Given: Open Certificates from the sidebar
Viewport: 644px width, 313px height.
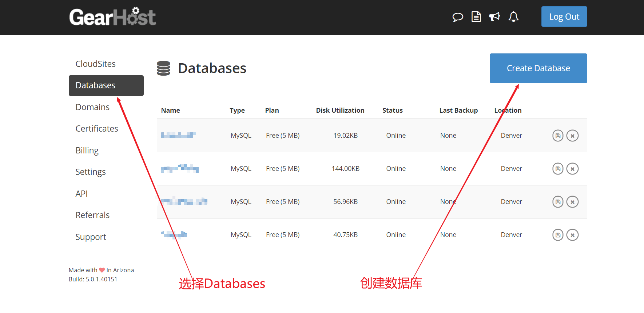Looking at the screenshot, I should click(x=97, y=129).
